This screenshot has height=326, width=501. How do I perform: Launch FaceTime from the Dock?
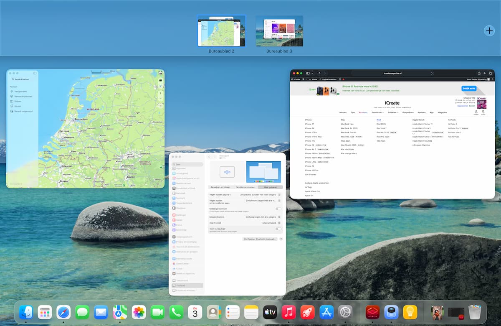click(157, 312)
